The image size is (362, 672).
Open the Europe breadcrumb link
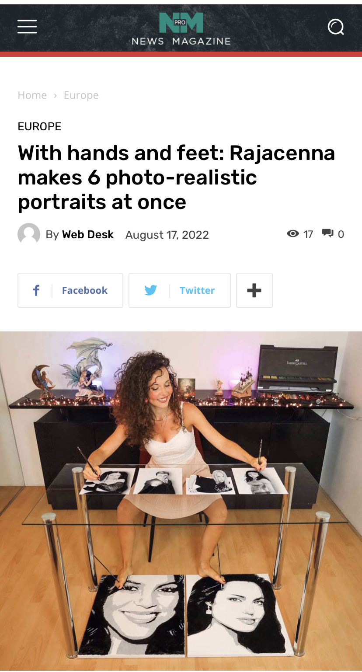click(x=81, y=95)
